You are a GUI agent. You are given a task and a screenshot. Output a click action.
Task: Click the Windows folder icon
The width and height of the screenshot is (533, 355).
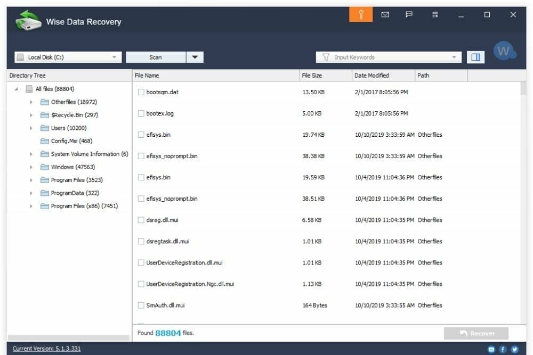[45, 167]
